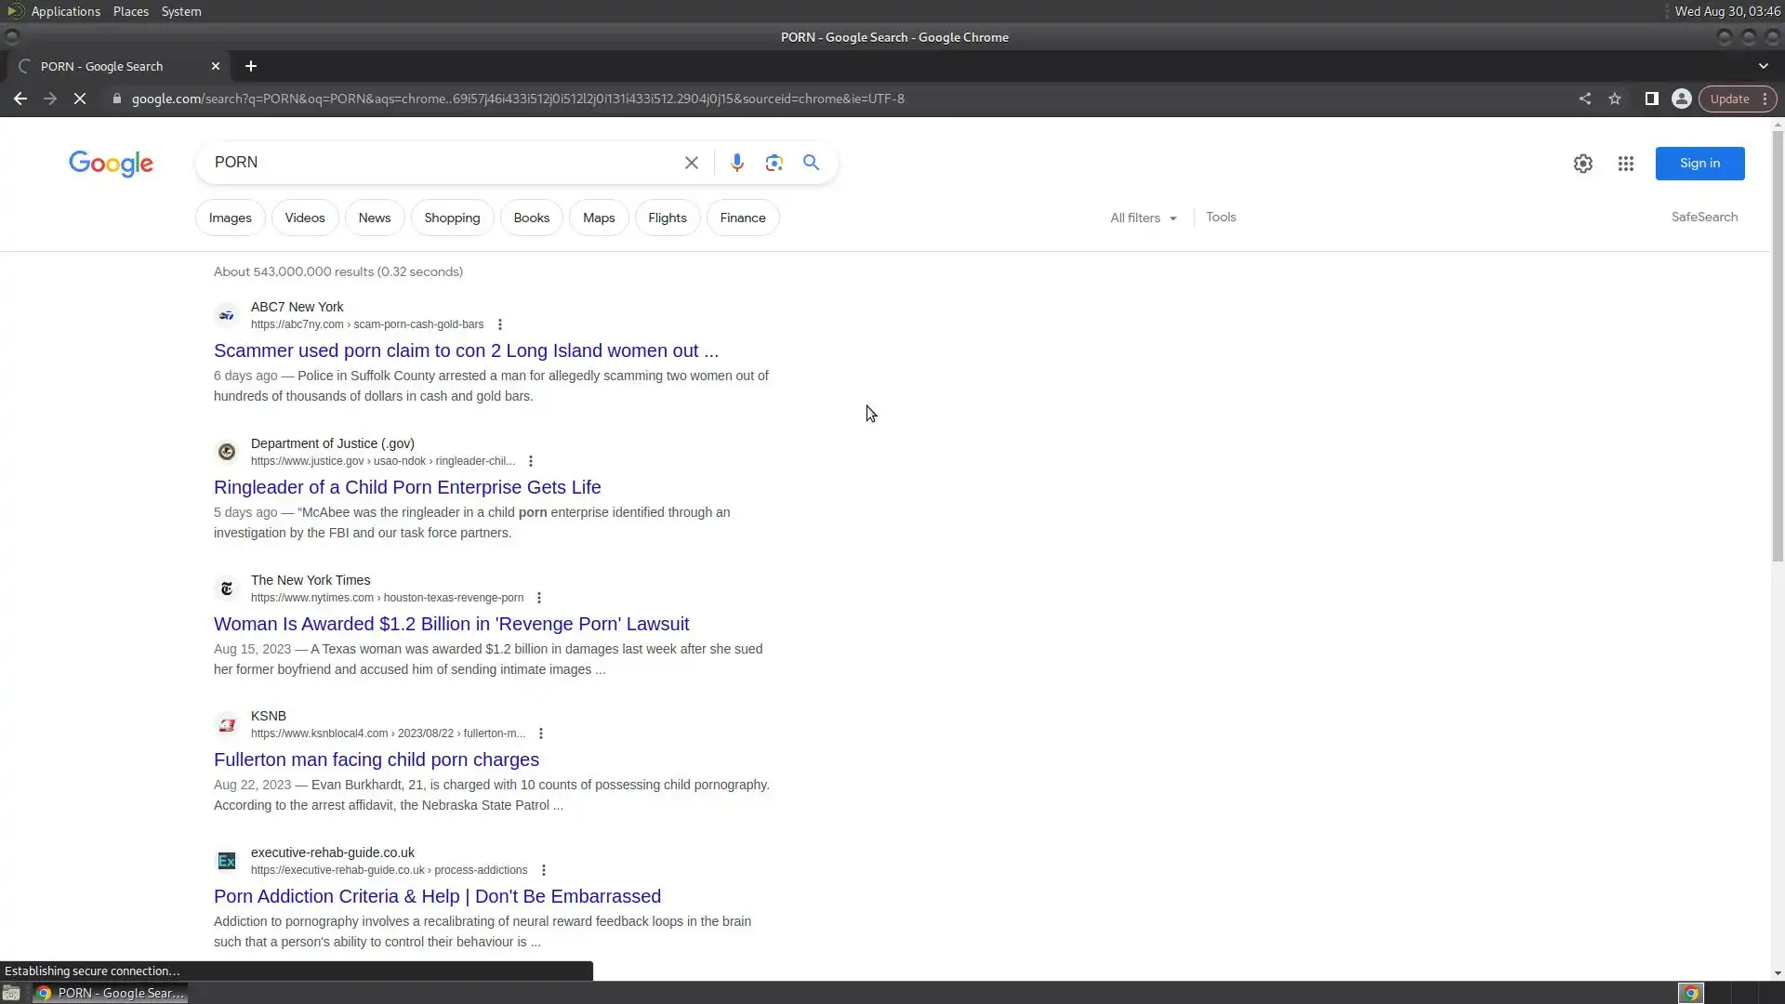Screen dimensions: 1785x1004
Task: Click the voice search microphone icon
Action: click(736, 163)
